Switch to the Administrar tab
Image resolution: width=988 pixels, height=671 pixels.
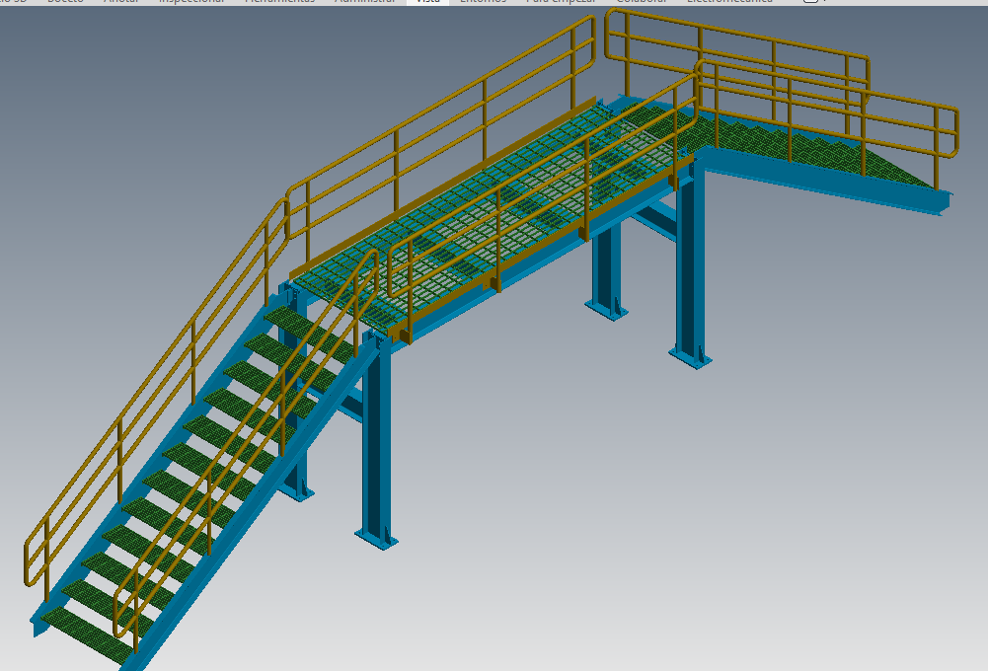[x=364, y=3]
